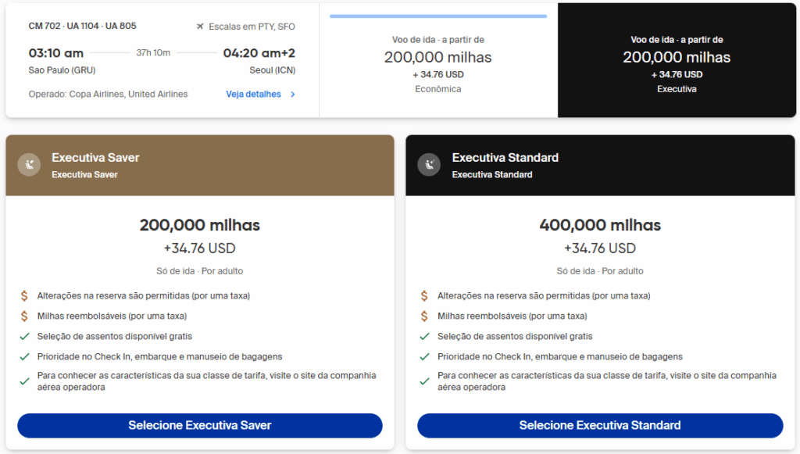The width and height of the screenshot is (800, 454).
Task: Click dollar icon for Milhas reembolsáveis in Saver card
Action: click(x=24, y=316)
